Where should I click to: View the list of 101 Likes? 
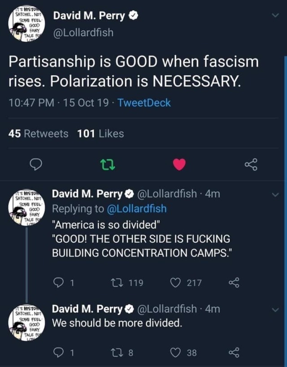click(100, 134)
